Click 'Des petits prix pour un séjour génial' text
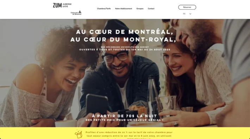This screenshot has width=250, height=139. 125,120
